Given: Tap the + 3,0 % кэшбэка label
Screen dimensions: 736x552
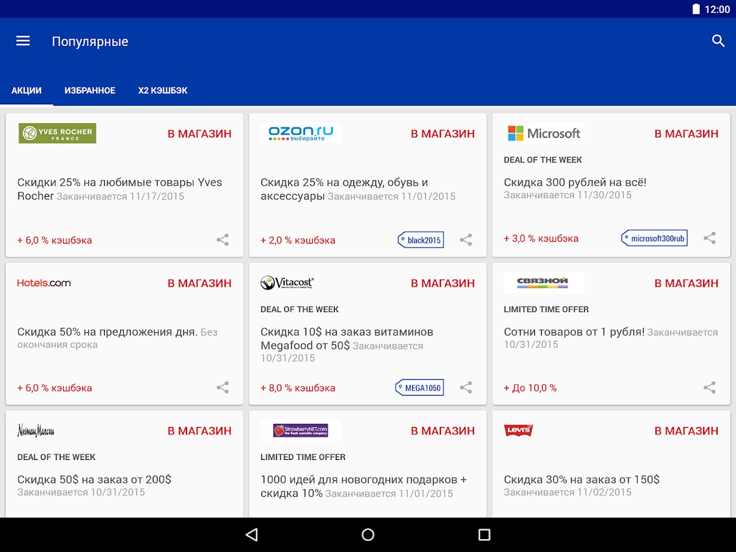Looking at the screenshot, I should [541, 238].
